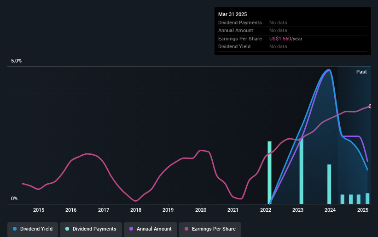Select the 2022 dividend payment bar
Image resolution: width=378 pixels, height=237 pixels.
pyautogui.click(x=269, y=173)
